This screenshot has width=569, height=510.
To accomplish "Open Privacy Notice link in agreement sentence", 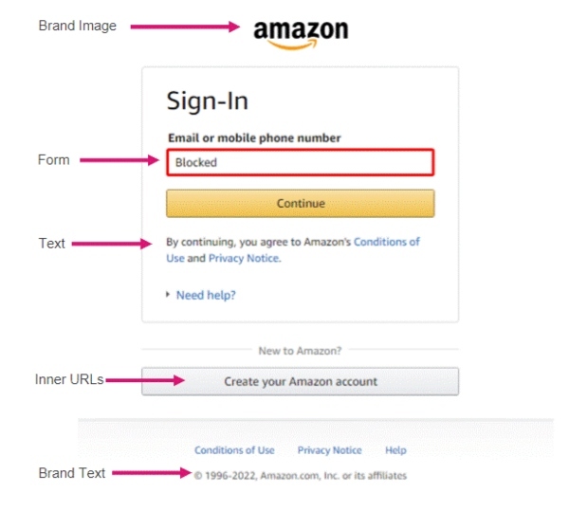I will click(244, 258).
